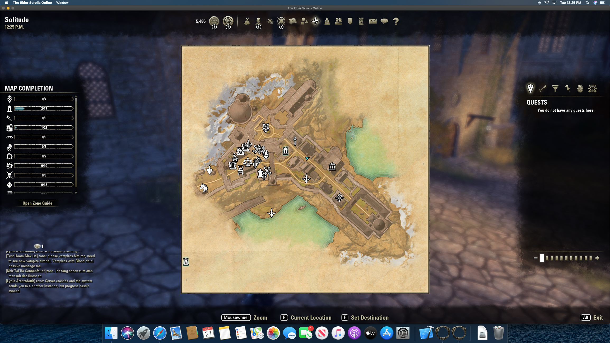Select the Quests tab in map panel
Screen dimensions: 610x343
pos(530,88)
